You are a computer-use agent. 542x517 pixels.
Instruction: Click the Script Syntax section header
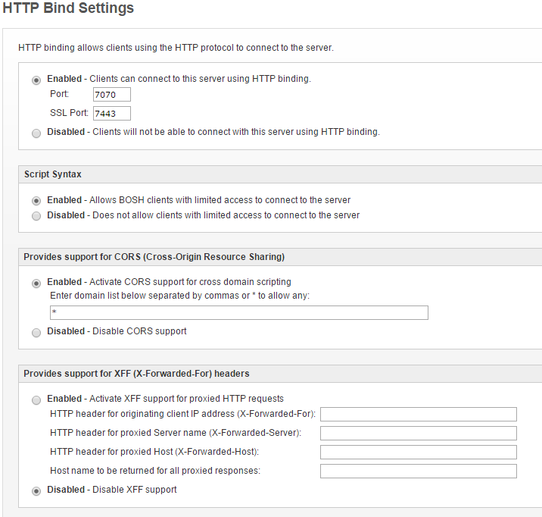52,174
